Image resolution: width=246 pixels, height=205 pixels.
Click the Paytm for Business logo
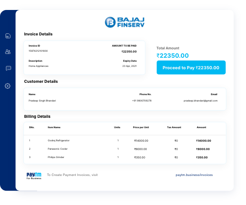[34, 176]
